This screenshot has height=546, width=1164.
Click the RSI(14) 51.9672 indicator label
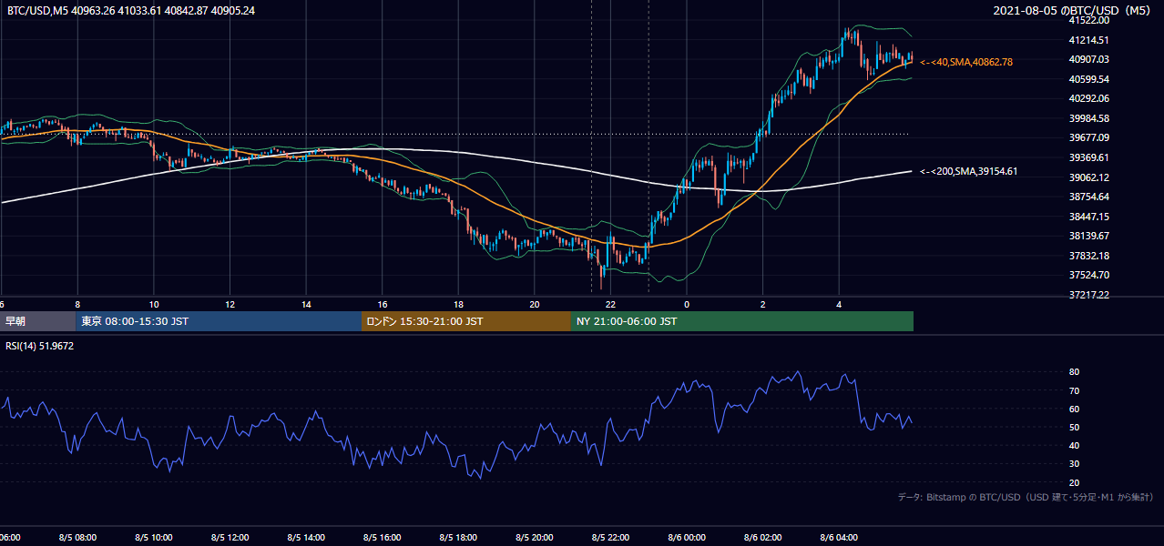click(x=40, y=346)
